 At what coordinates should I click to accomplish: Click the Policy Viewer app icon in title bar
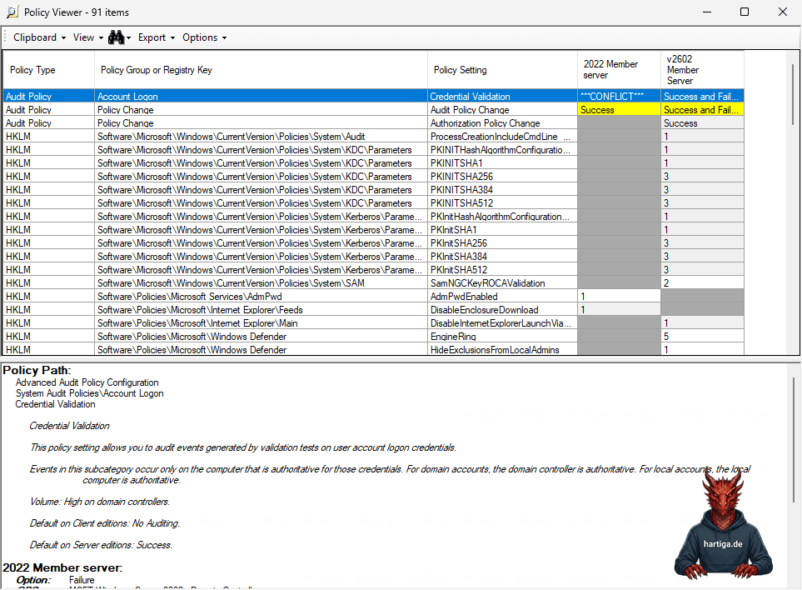12,12
